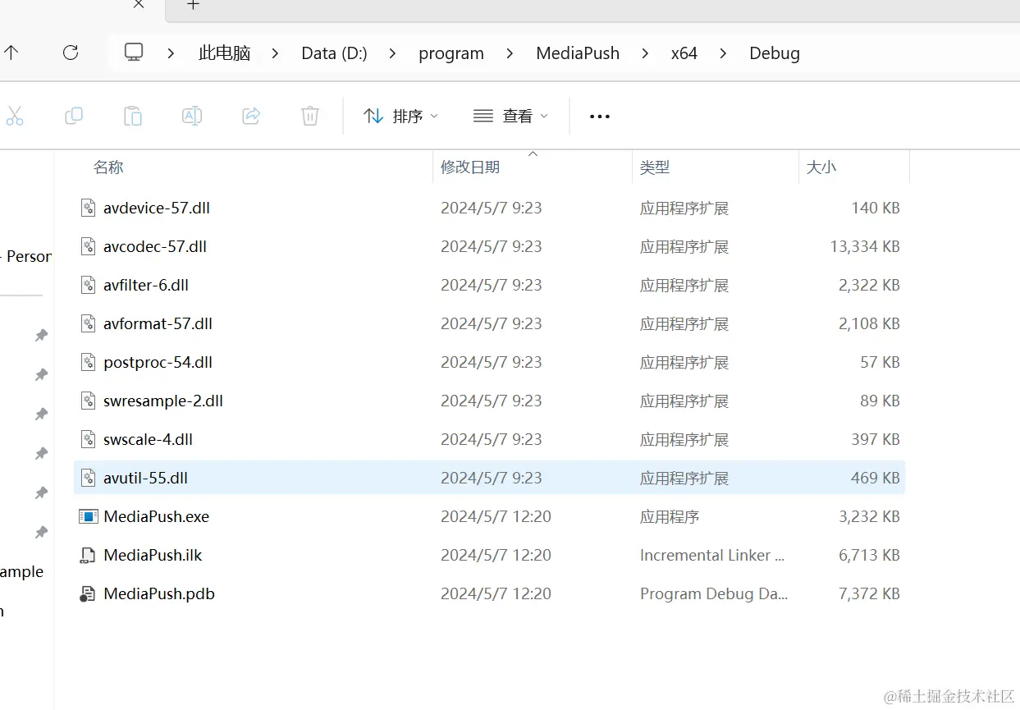Expand chevron after Data (D:) in breadcrumb

pos(392,53)
